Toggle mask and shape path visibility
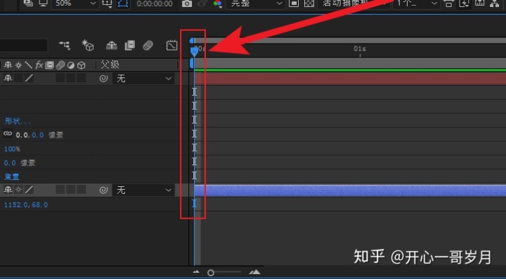Screen dimensions: 506x279 pos(123,4)
